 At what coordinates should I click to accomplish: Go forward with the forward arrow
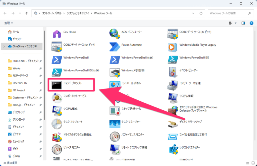point(13,13)
